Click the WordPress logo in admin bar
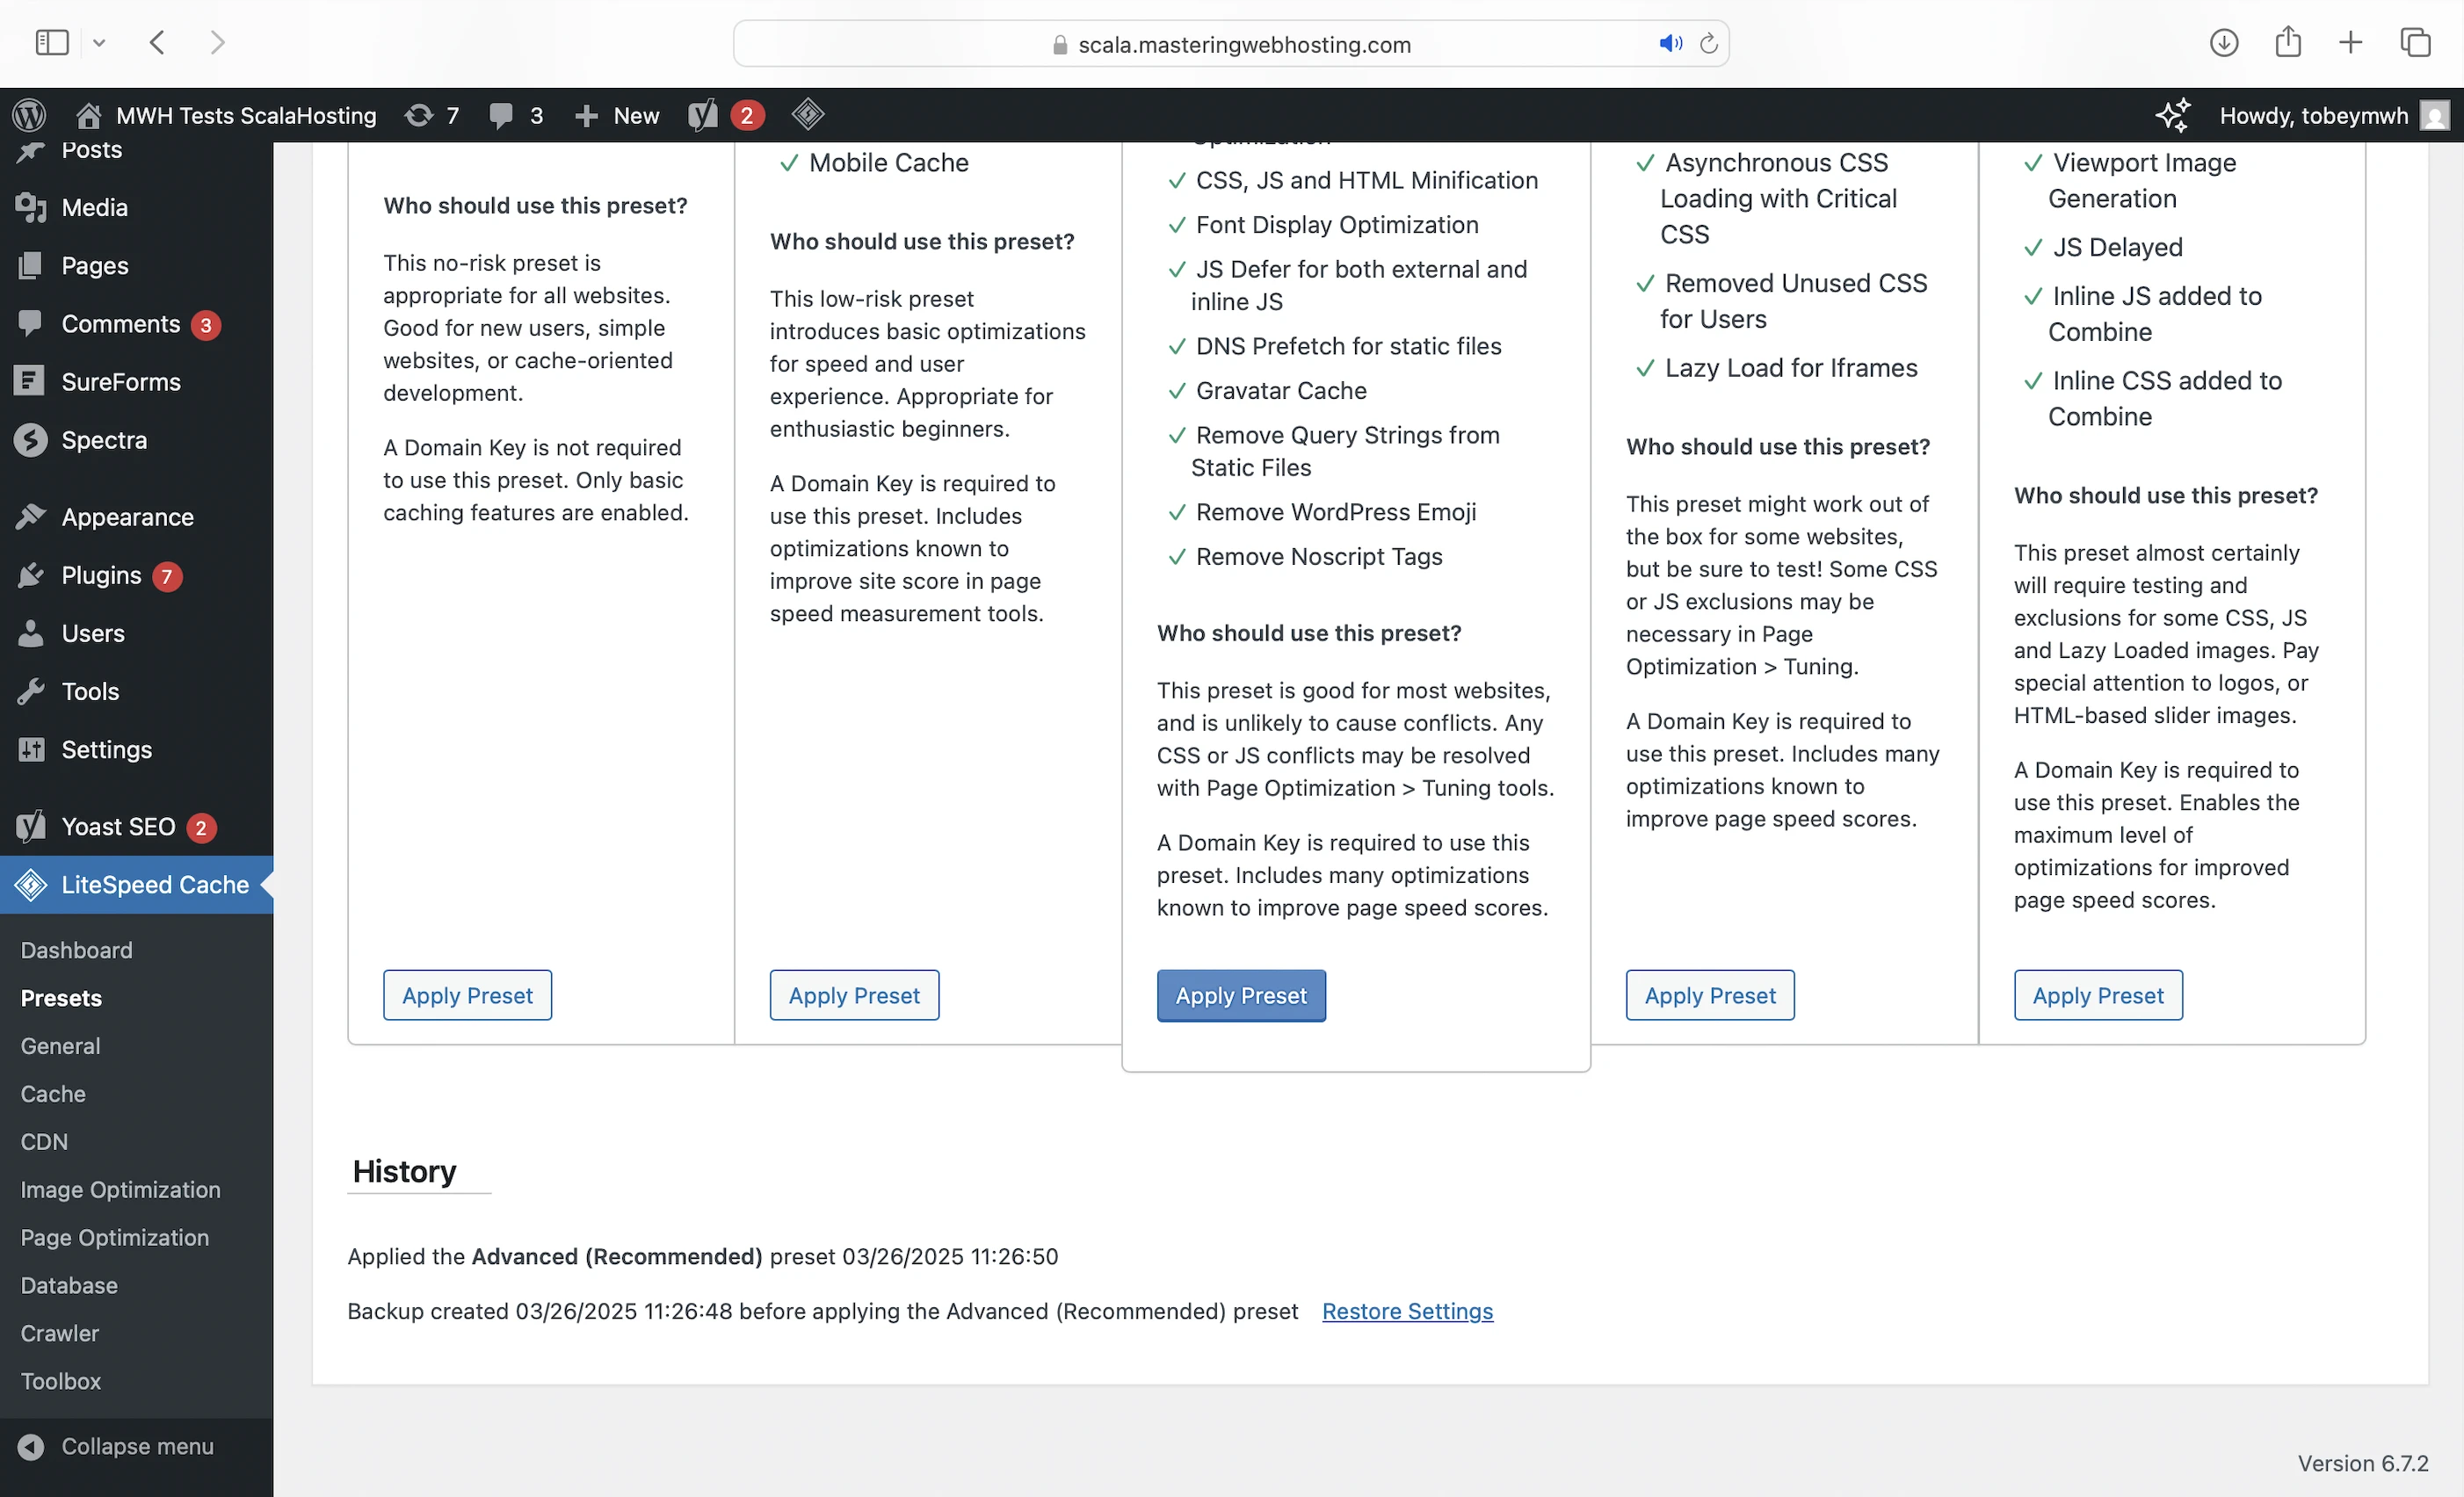Image resolution: width=2464 pixels, height=1497 pixels. pyautogui.click(x=29, y=115)
